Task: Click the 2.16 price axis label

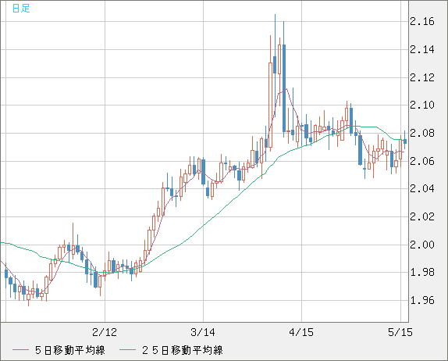Action: tap(422, 21)
